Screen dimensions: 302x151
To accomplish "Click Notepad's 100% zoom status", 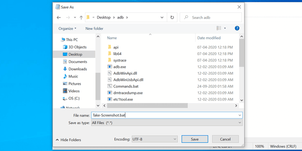I will (x=259, y=147).
